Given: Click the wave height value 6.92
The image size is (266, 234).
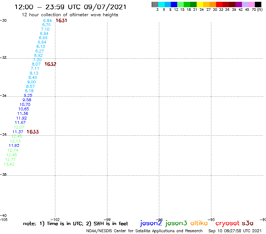Looking at the screenshot, I should point(38,55).
